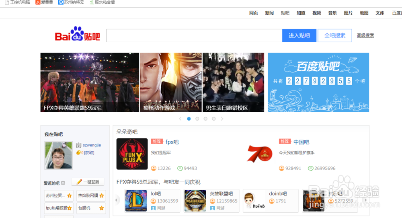Open the 工控机电脑 bookmark
The image size is (402, 218).
click(17, 2)
